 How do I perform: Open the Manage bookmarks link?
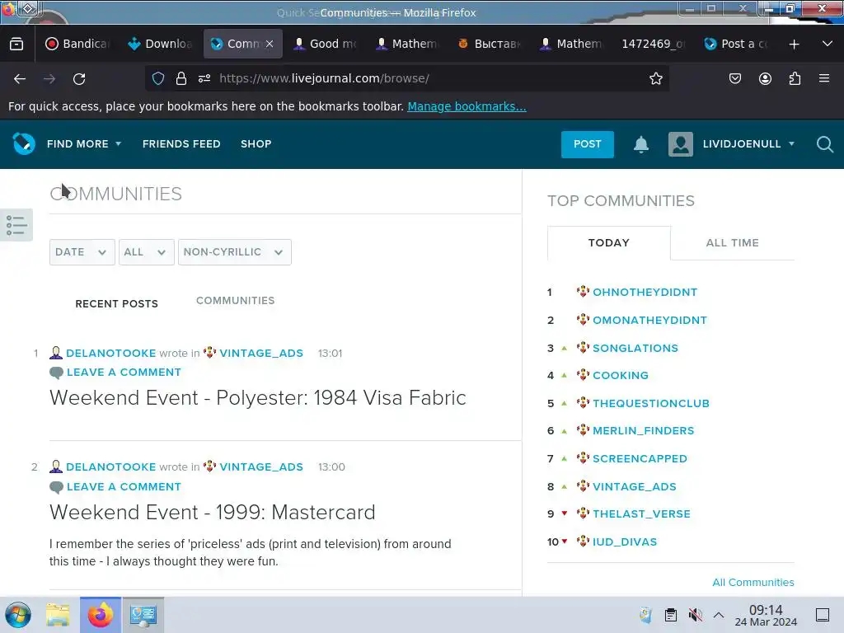(467, 106)
